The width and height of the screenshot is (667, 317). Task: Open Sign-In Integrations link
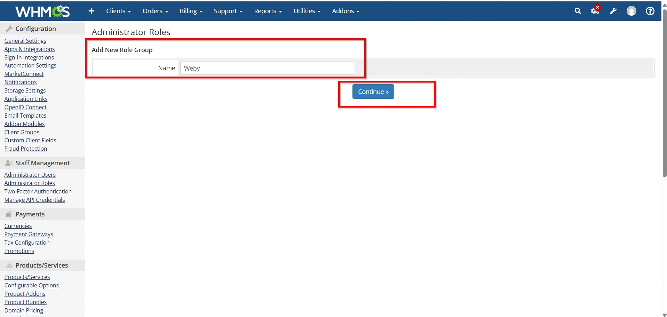point(29,57)
